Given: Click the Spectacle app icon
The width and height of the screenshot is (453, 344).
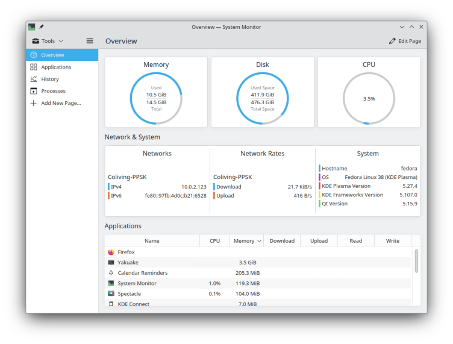Looking at the screenshot, I should (x=111, y=294).
